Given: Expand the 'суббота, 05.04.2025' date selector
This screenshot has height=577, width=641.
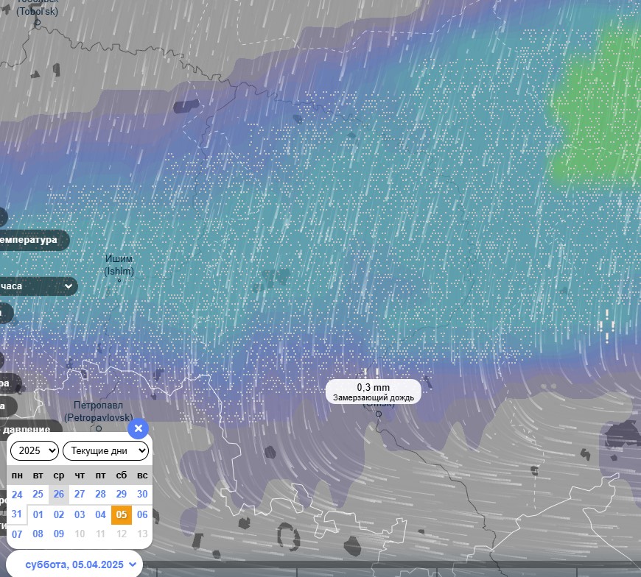Looking at the screenshot, I should [80, 564].
